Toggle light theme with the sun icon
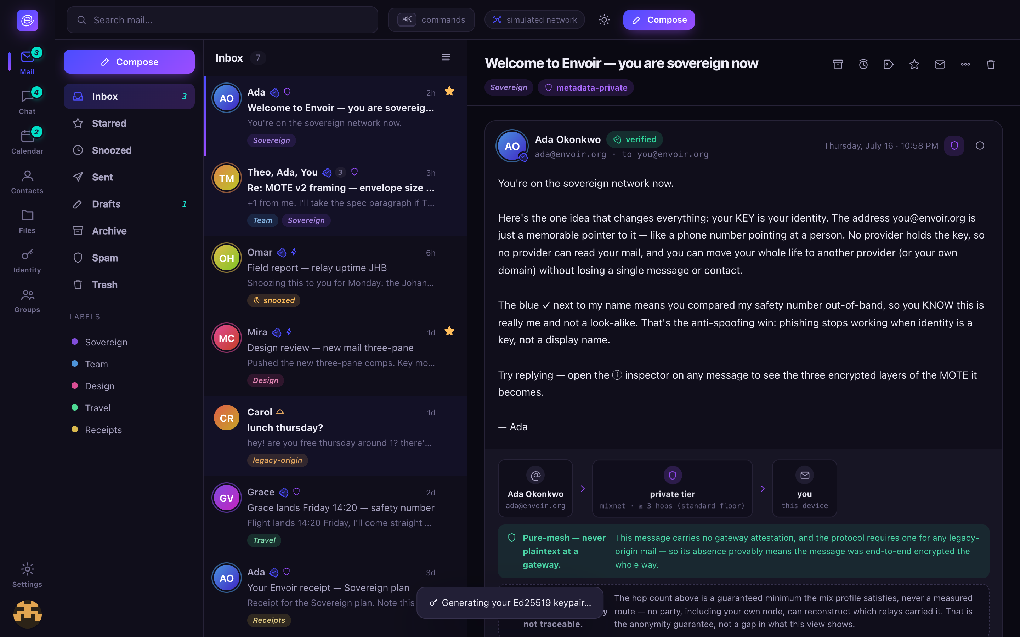 [604, 20]
